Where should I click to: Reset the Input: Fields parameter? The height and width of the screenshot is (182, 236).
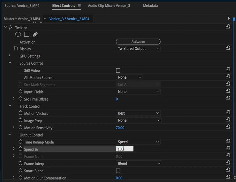[228, 91]
